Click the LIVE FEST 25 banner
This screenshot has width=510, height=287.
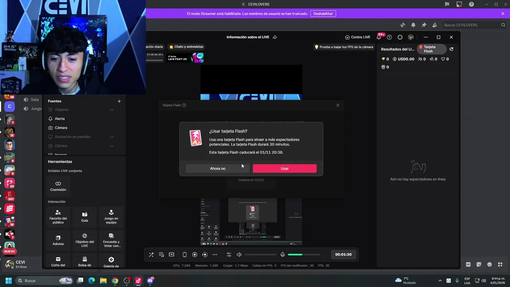tap(185, 58)
